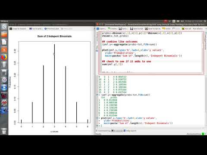The width and height of the screenshot is (207, 155).
Task: Click the Copy to device toolbar button
Action: (x=18, y=29)
